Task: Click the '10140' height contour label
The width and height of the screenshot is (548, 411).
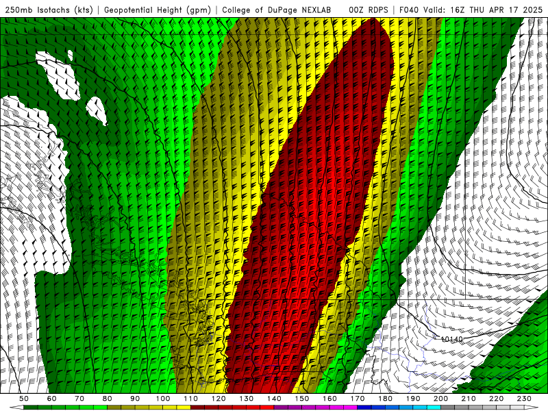Action: coord(451,339)
